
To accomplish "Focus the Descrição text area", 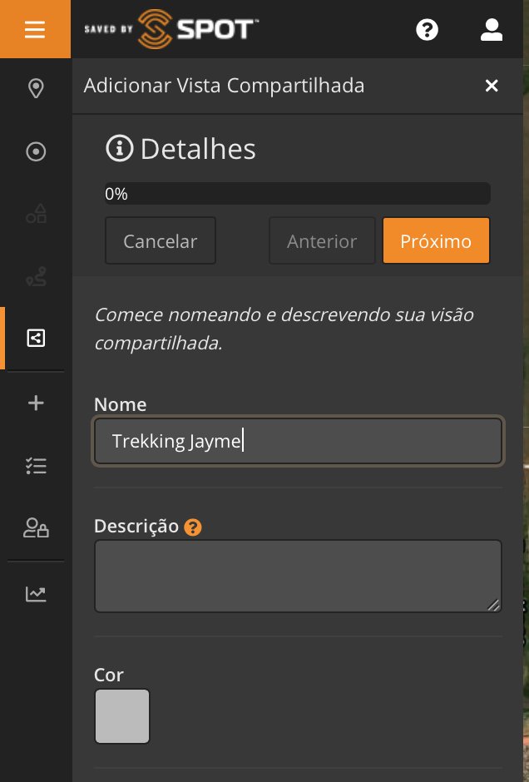I will (x=298, y=576).
